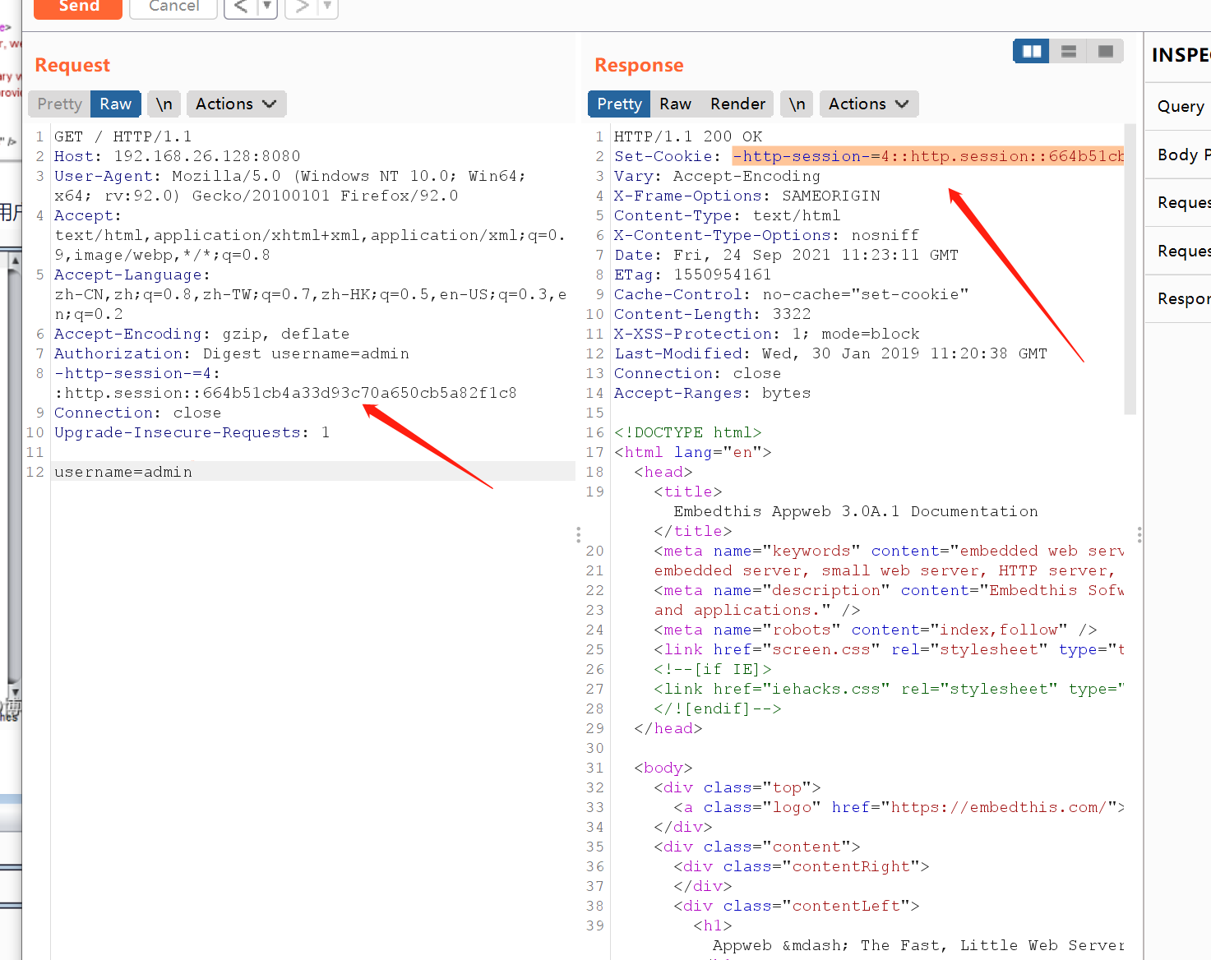Click the 'Embedthis Appweb 3.0A.1 Documentation' title text
The image size is (1211, 960).
[x=856, y=511]
